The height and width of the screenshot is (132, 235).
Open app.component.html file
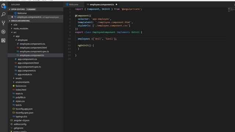tap(36, 63)
